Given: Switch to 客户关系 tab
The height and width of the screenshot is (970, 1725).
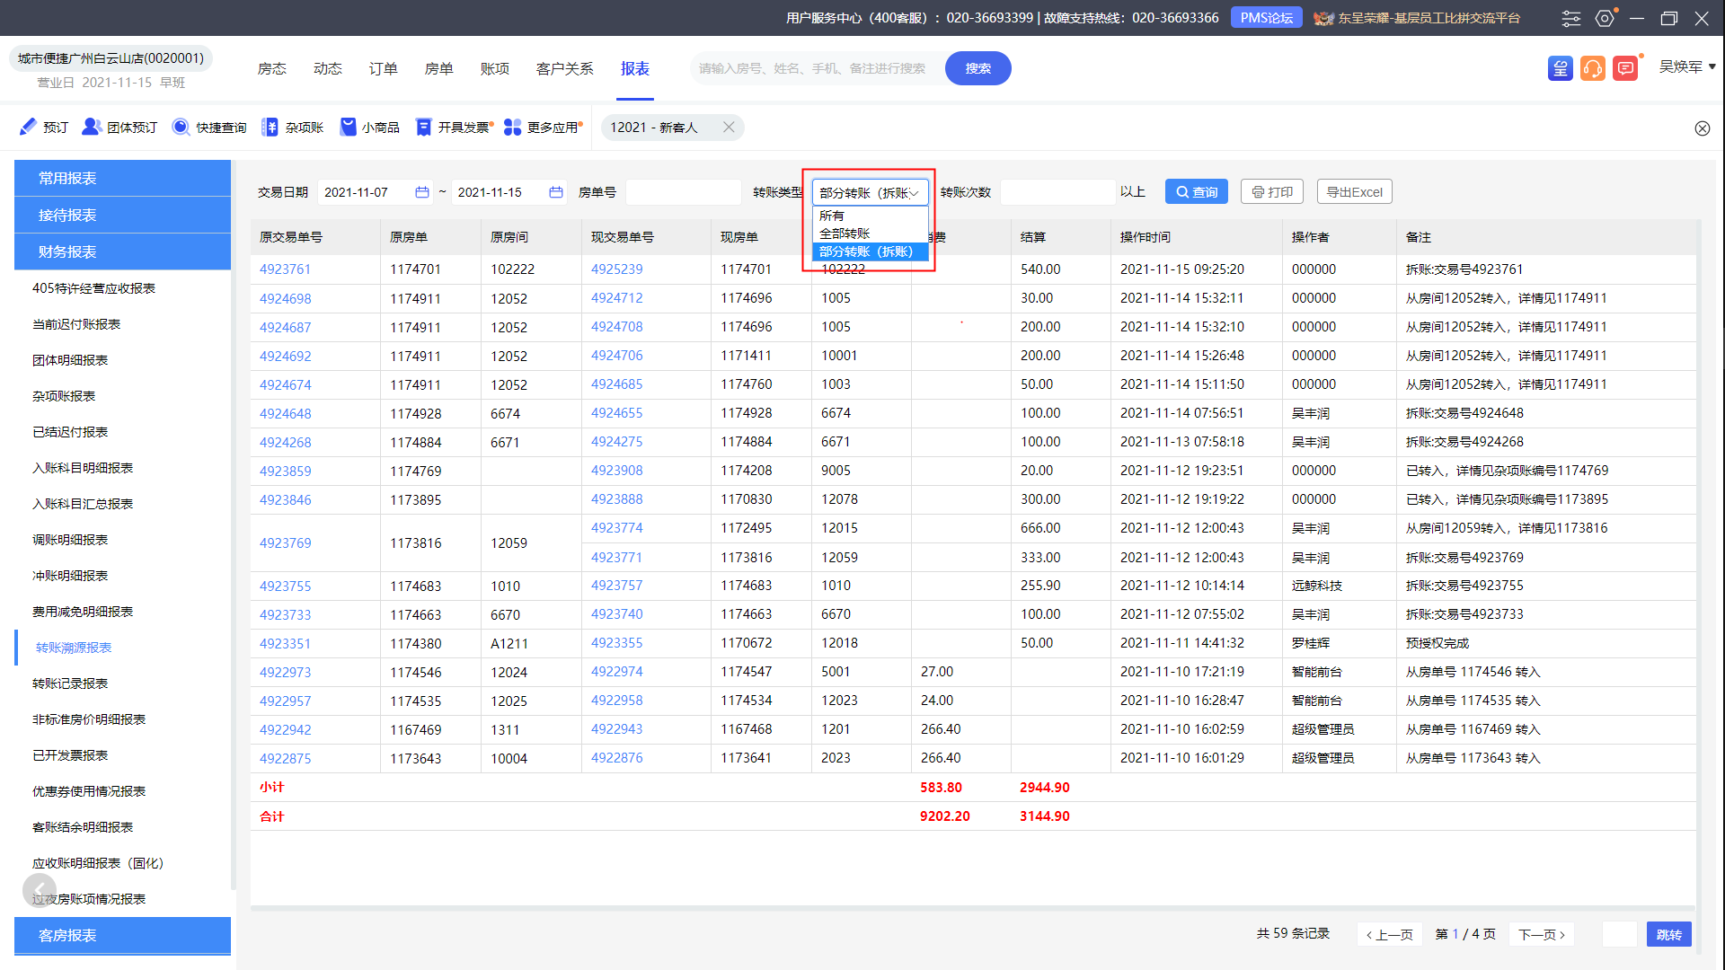Looking at the screenshot, I should (564, 68).
